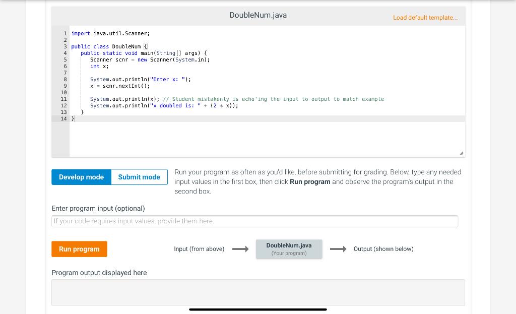This screenshot has height=314, width=516.
Task: Focus the program input text field
Action: 254,221
